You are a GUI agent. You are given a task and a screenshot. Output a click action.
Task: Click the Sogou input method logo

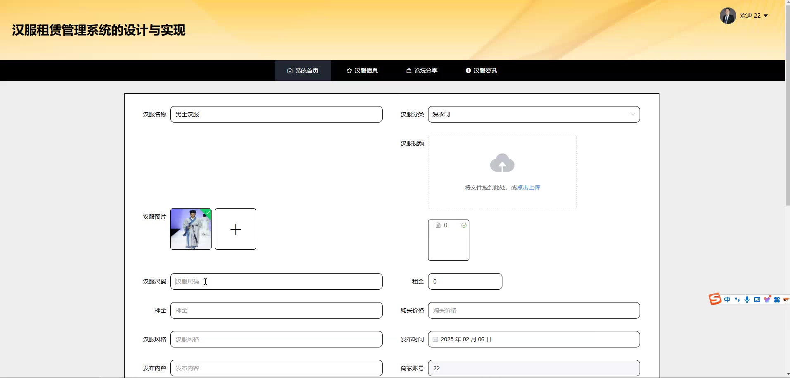(715, 299)
